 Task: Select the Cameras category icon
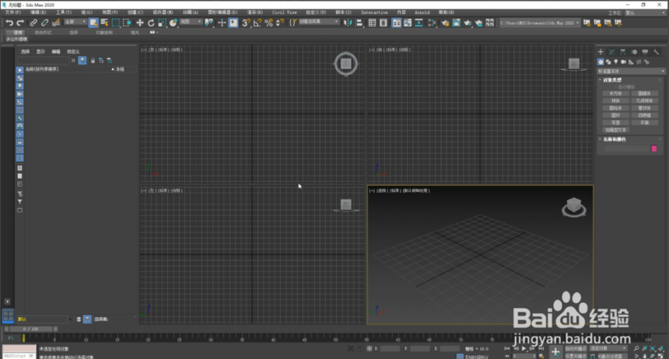623,62
